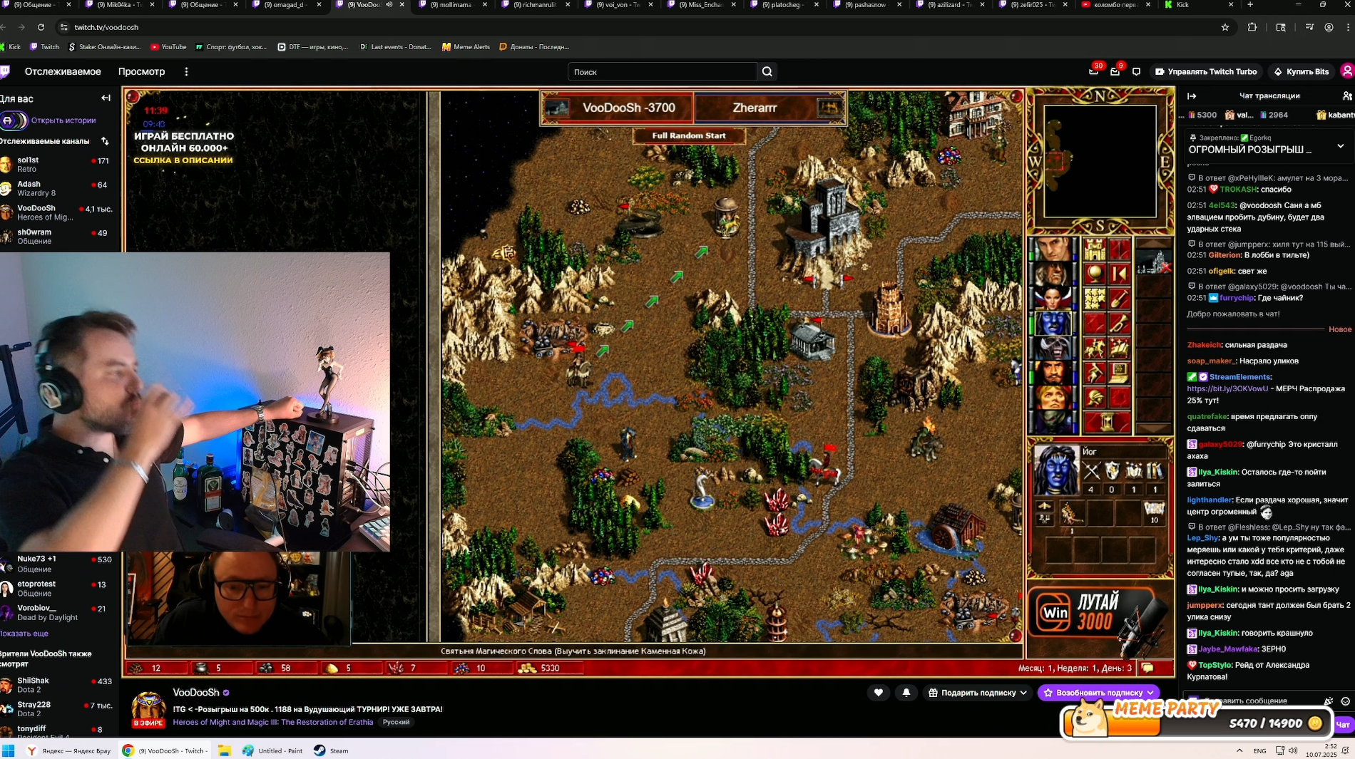Open sh0wram channel in sidebar
This screenshot has width=1355, height=759.
pyautogui.click(x=57, y=237)
